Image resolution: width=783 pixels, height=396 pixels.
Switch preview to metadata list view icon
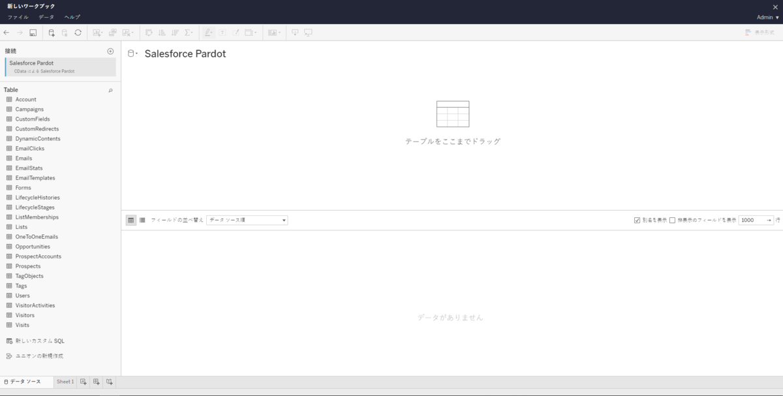click(x=142, y=221)
